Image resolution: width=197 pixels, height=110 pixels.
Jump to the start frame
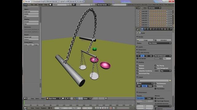pyautogui.click(x=96, y=108)
